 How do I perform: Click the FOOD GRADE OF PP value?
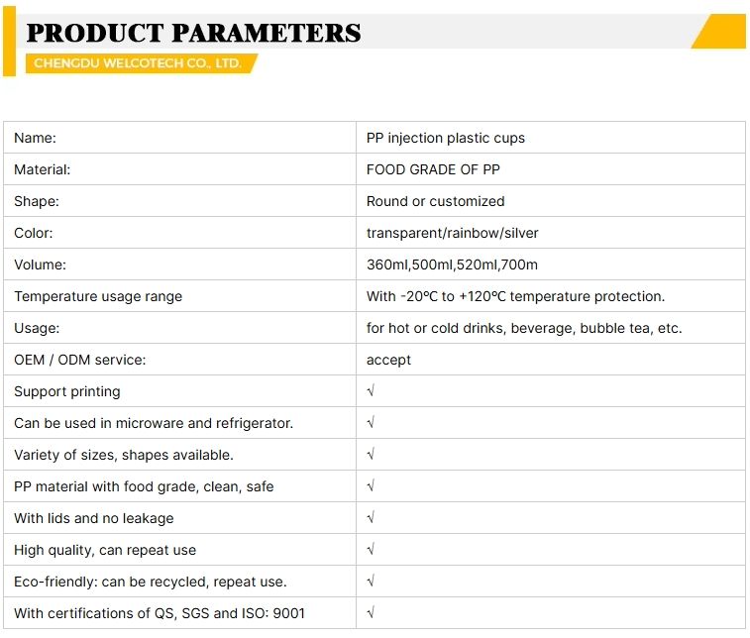pyautogui.click(x=433, y=169)
